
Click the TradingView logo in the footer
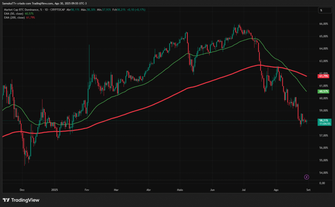pyautogui.click(x=21, y=200)
